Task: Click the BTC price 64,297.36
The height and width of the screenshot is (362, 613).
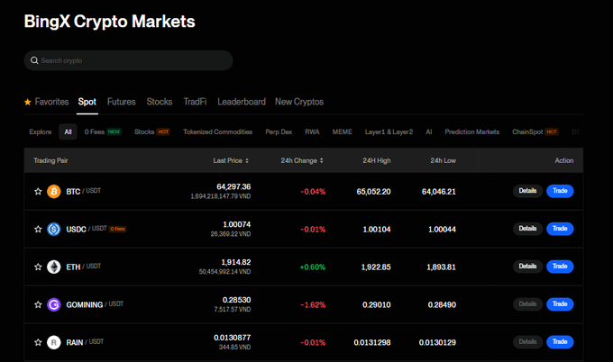Action: coord(233,187)
